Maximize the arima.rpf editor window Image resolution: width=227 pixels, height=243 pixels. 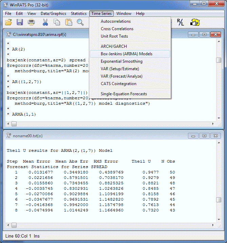click(204, 34)
